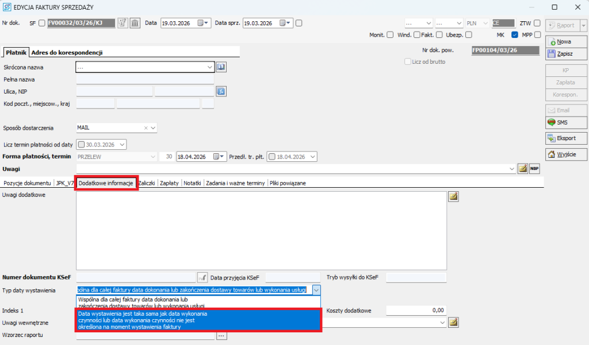The height and width of the screenshot is (345, 589).
Task: Click the edit note icon beside Uwagi dodatkowe
Action: 453,197
